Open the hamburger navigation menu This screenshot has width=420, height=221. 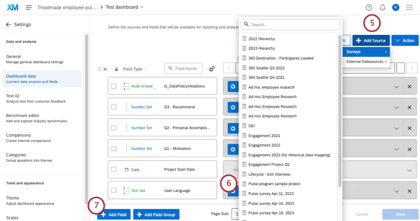coord(29,7)
